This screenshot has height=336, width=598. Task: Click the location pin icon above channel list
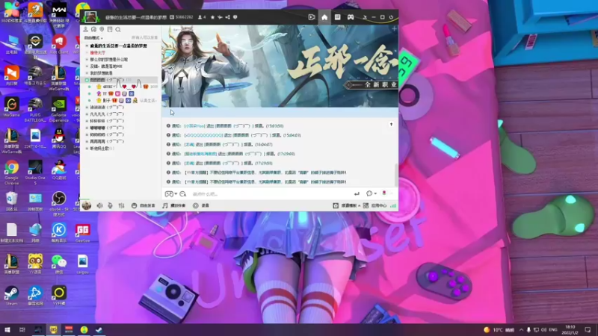102,29
